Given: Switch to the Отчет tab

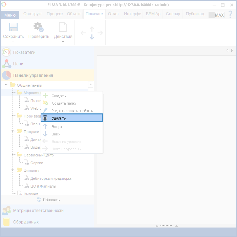Looking at the screenshot, I should (113, 14).
